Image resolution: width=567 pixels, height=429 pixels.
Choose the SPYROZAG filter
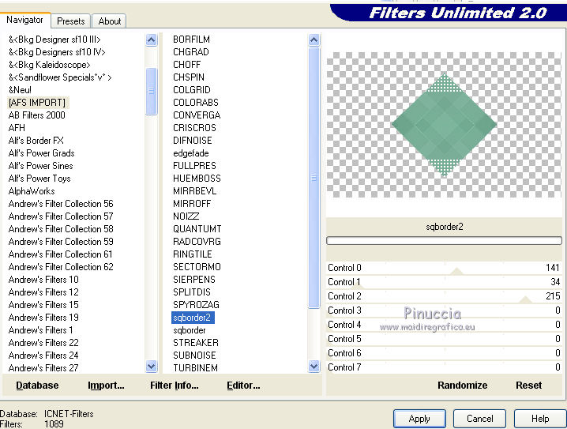pyautogui.click(x=196, y=305)
